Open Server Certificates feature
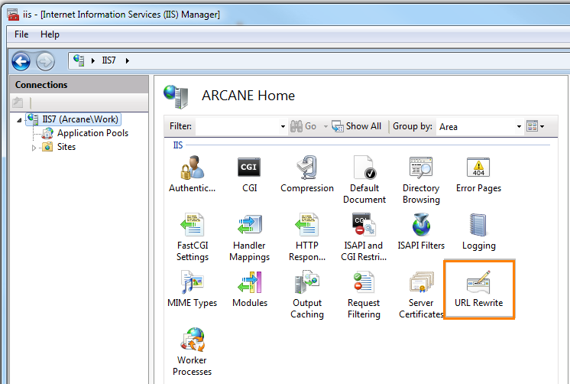 421,295
